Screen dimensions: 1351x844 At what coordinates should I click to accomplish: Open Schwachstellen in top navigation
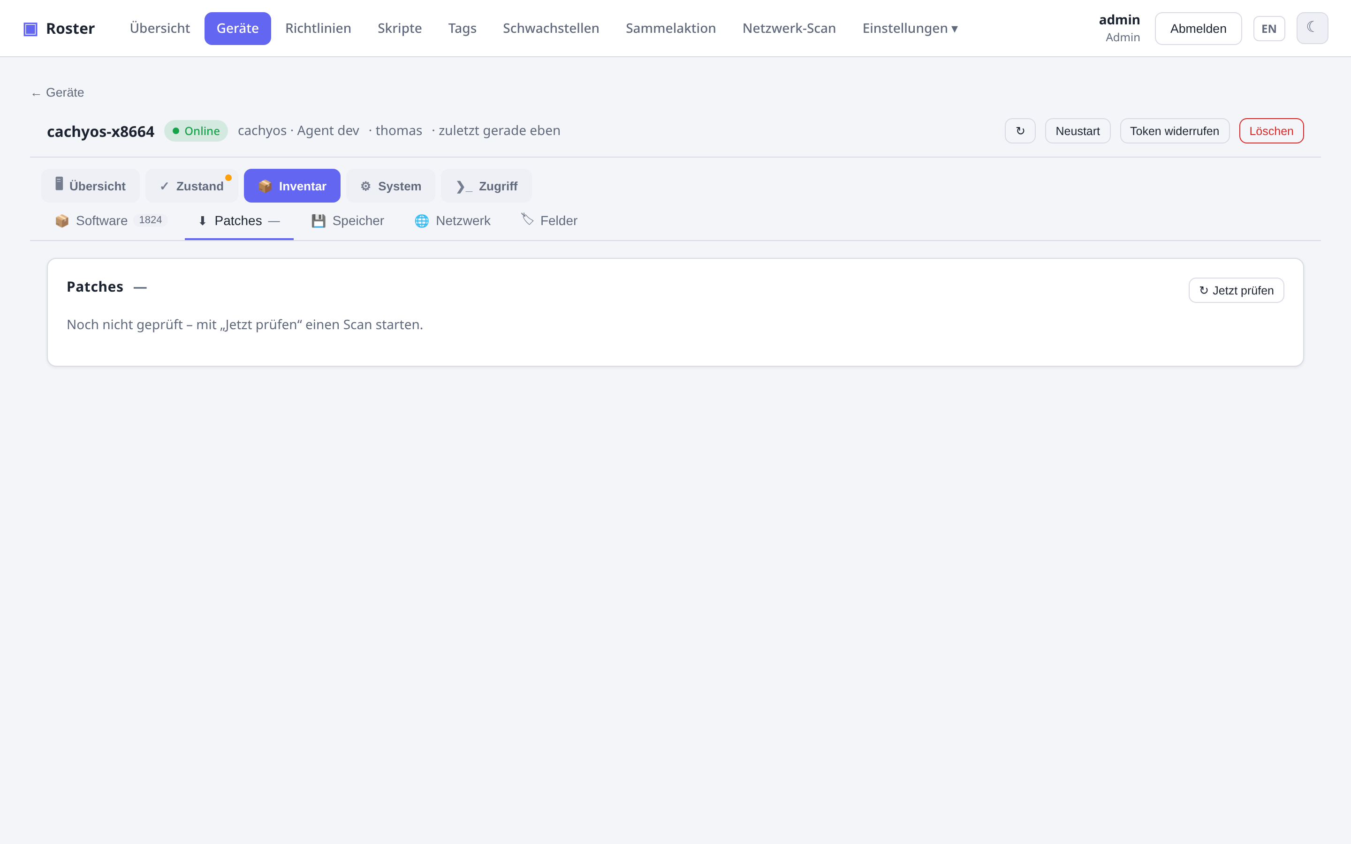pyautogui.click(x=551, y=28)
